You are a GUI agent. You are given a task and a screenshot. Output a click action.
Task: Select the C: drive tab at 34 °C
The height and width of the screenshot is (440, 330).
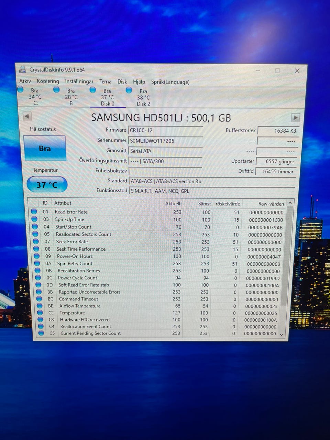(35, 97)
